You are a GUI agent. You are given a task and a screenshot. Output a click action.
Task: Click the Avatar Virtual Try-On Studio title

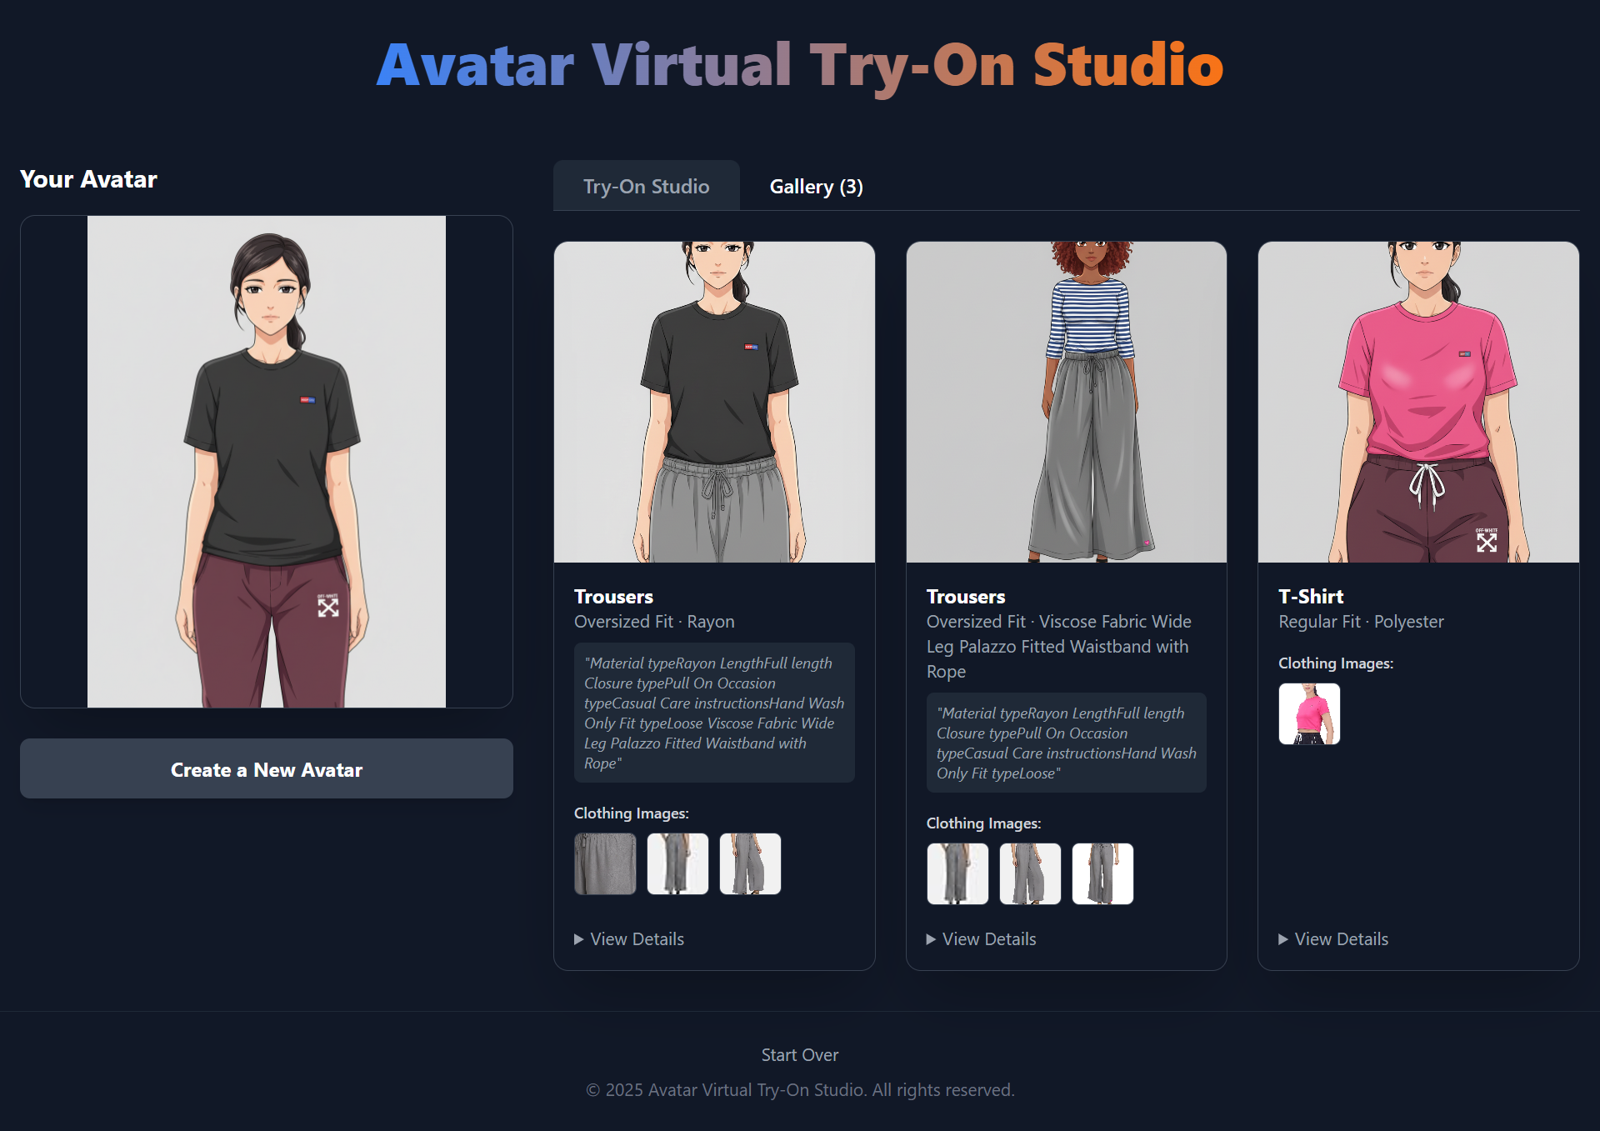[x=799, y=65]
